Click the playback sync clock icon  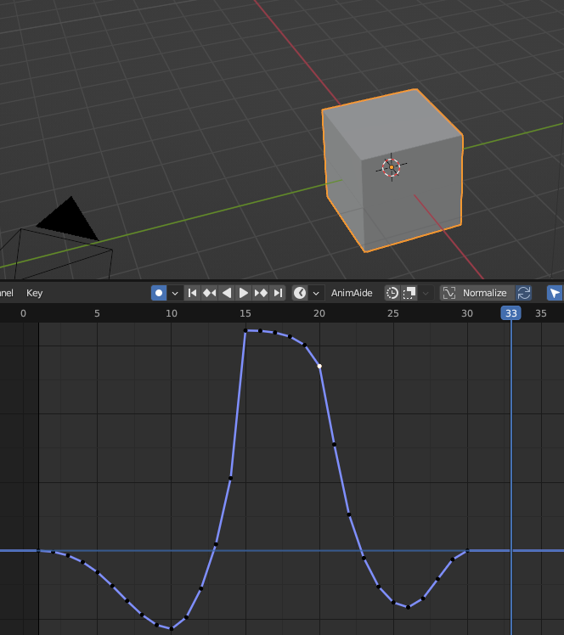pyautogui.click(x=300, y=293)
